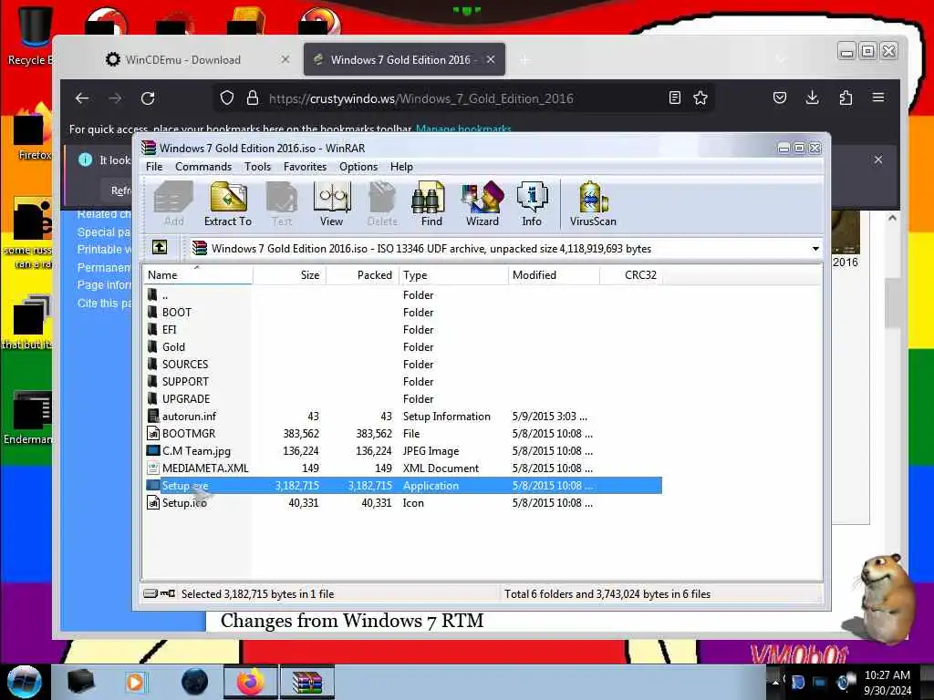
Task: Select the BOOT folder row
Action: coord(403,313)
